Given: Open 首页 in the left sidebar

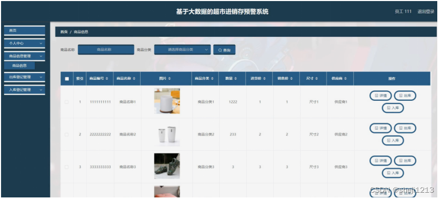Looking at the screenshot, I should (x=25, y=30).
